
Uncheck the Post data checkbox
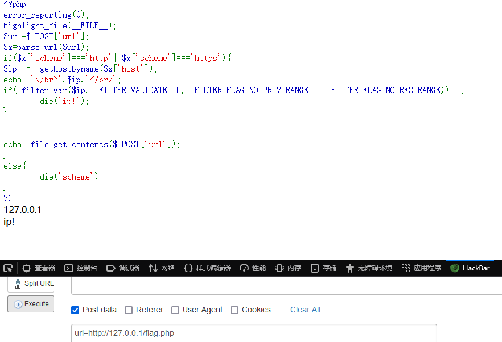point(75,310)
